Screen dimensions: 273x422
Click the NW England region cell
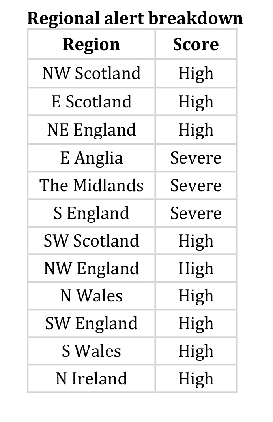(92, 268)
